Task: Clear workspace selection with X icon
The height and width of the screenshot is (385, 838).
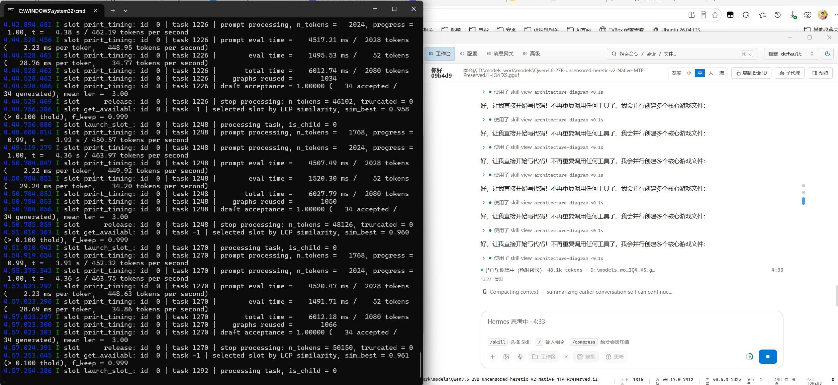Action: coord(566,357)
